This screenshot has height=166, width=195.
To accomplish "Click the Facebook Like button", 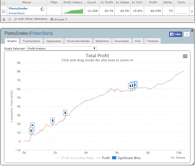I will (175, 34).
